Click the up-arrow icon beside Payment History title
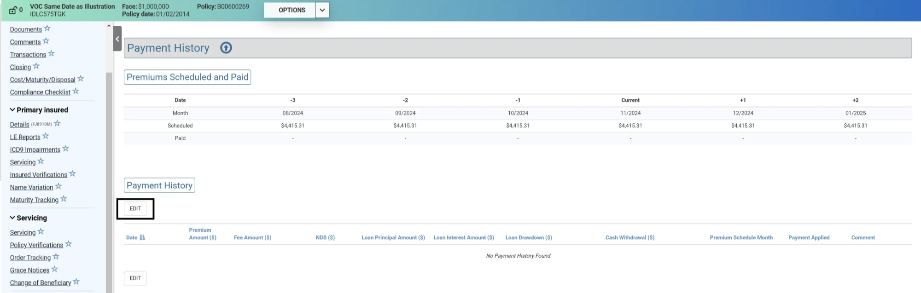 click(x=226, y=48)
